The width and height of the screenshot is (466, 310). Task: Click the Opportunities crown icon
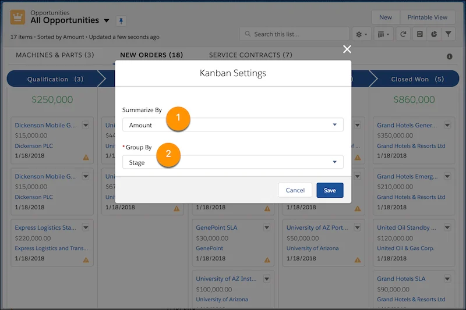pyautogui.click(x=17, y=17)
